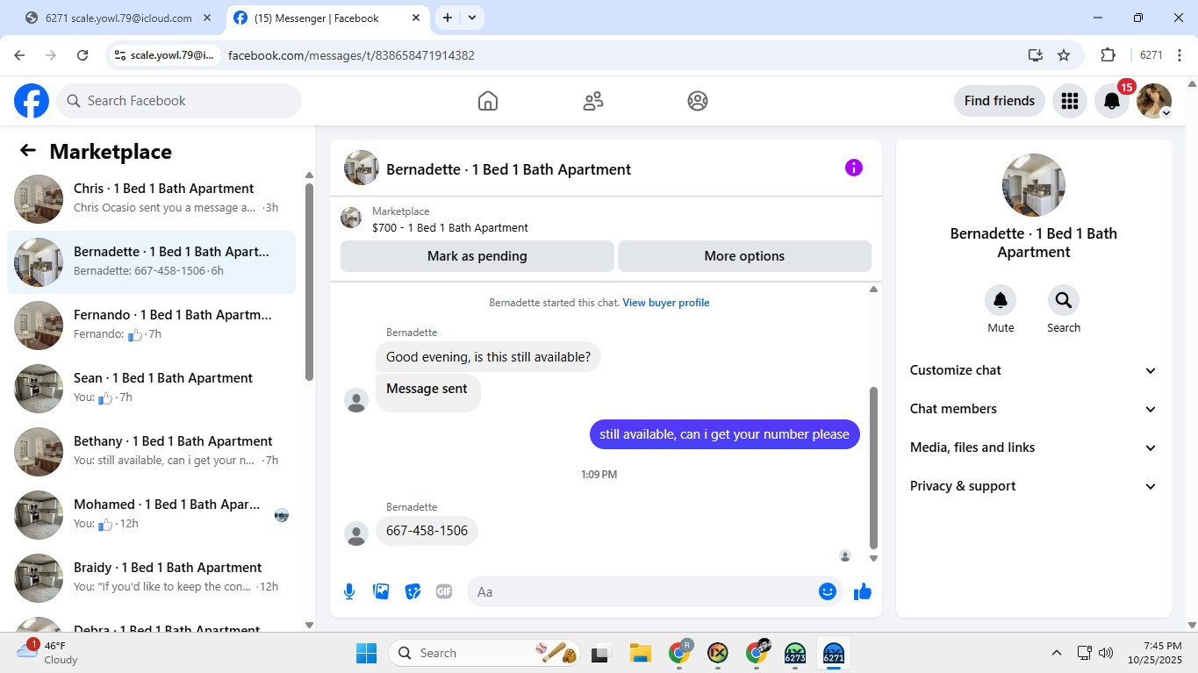Open taskbar volume speaker icon
The width and height of the screenshot is (1198, 673).
point(1106,653)
